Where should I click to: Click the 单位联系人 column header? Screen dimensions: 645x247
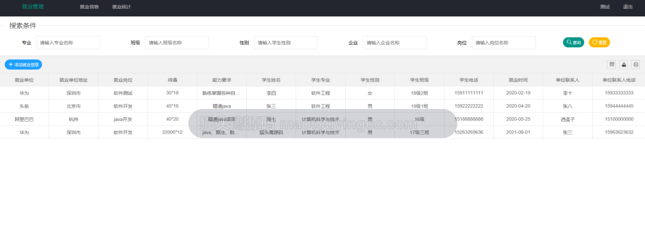click(568, 80)
